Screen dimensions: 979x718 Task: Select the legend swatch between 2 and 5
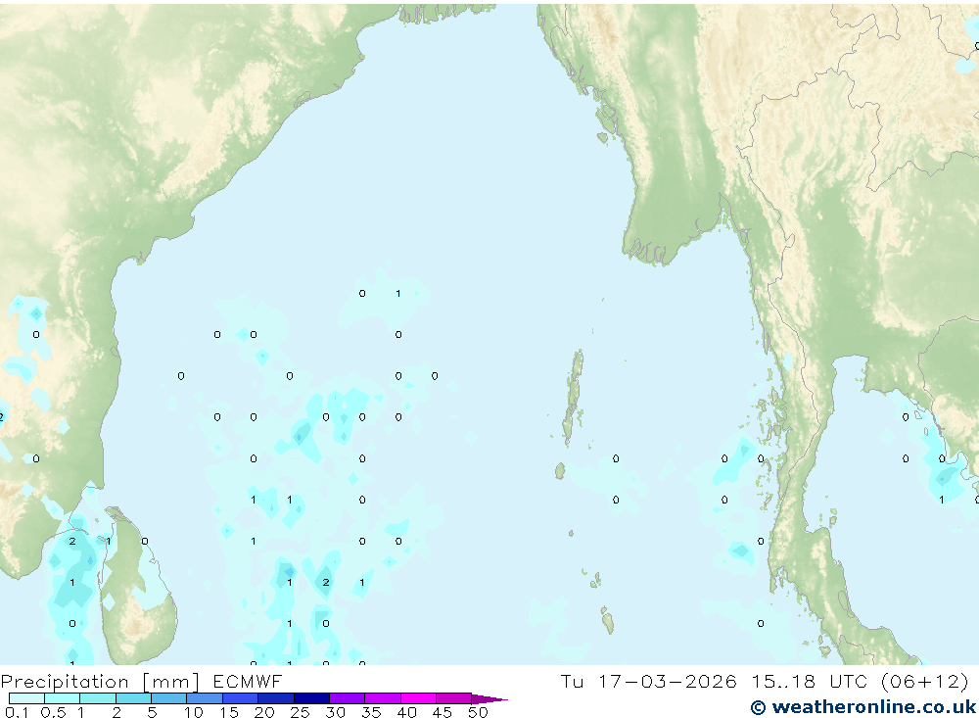[x=133, y=698]
